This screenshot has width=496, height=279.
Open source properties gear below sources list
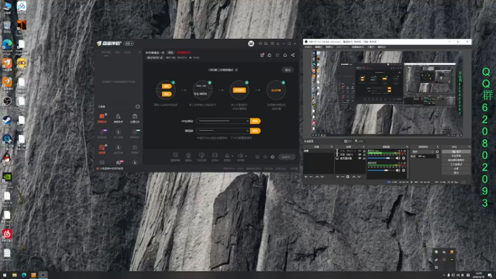(x=348, y=177)
